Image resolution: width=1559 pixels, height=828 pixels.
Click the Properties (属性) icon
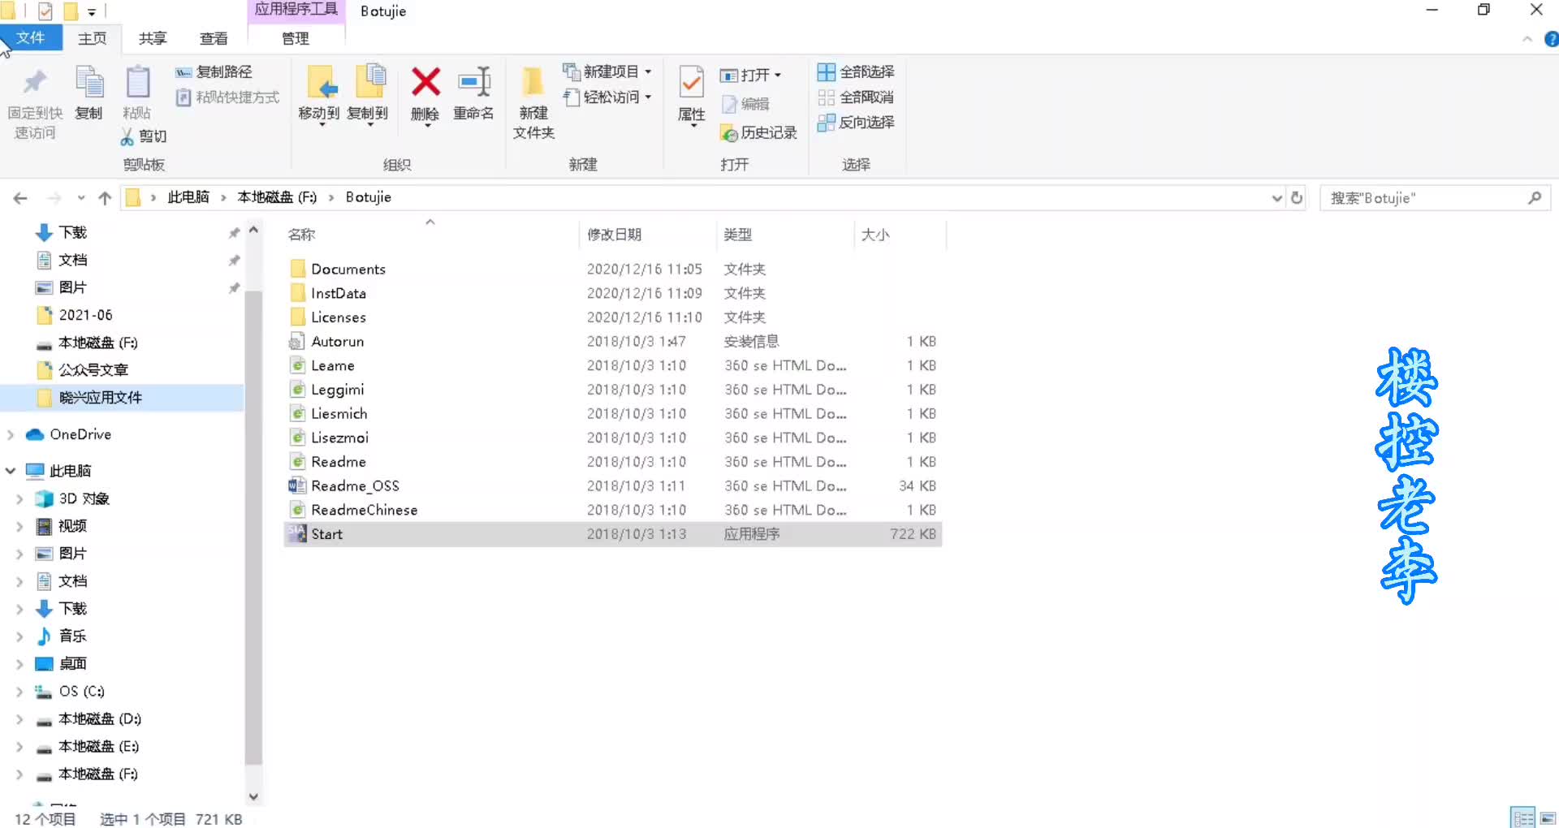tap(691, 83)
